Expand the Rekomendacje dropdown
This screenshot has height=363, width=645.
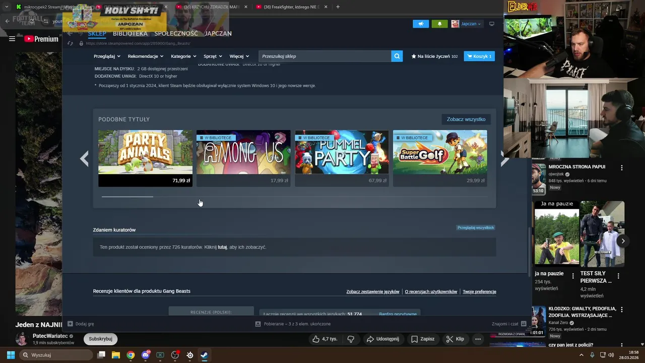point(146,56)
